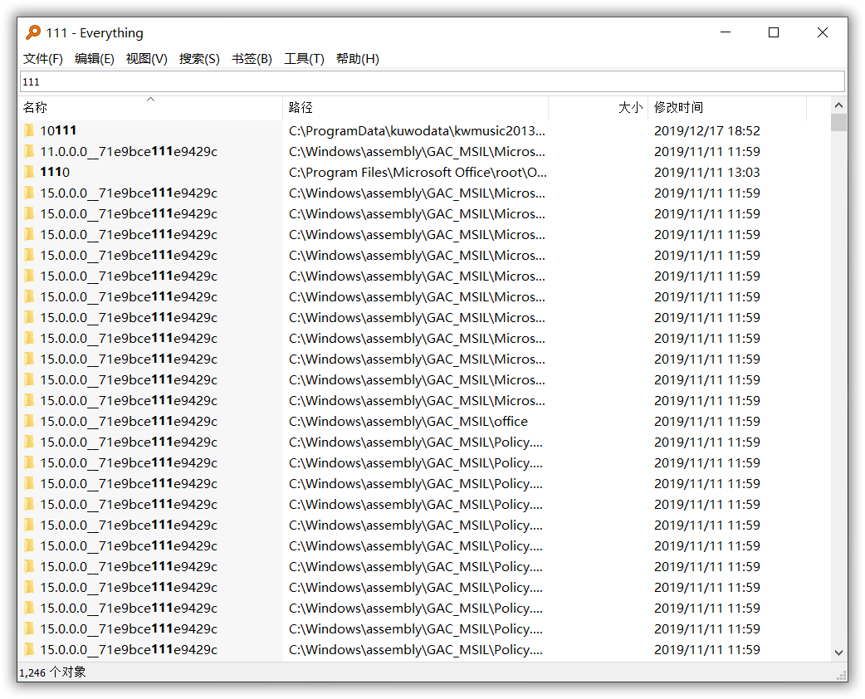865x699 pixels.
Task: Sort results by the 大小 column header
Action: point(598,108)
